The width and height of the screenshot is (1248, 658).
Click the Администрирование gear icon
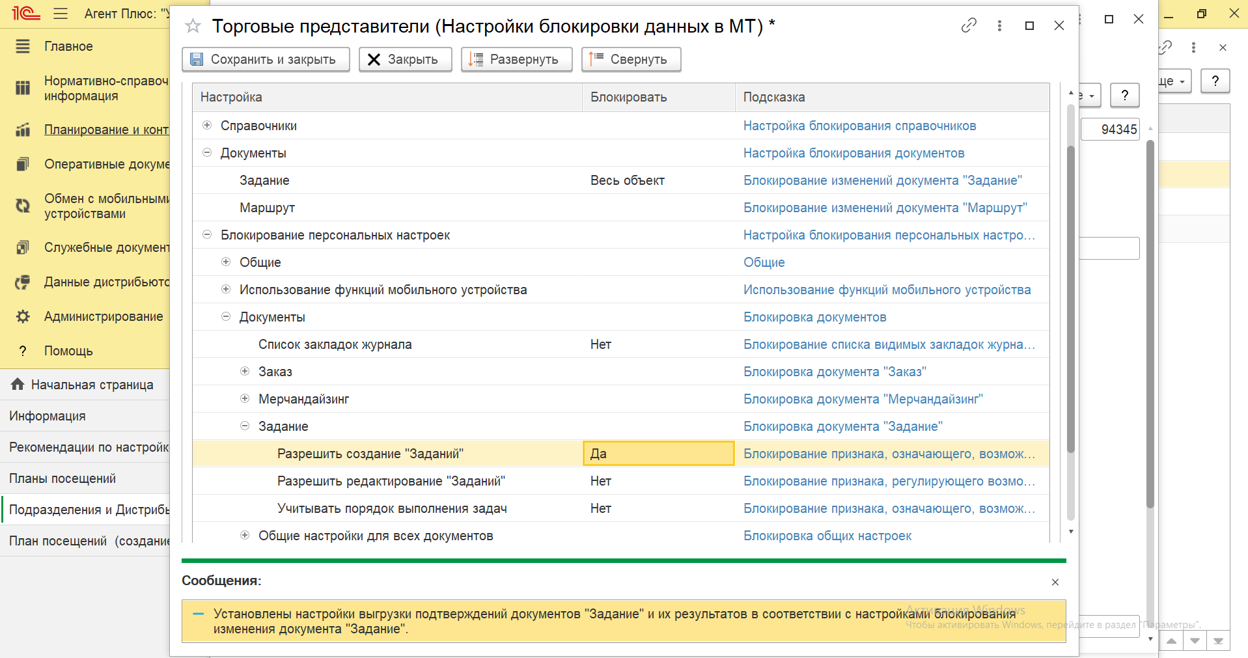click(23, 316)
